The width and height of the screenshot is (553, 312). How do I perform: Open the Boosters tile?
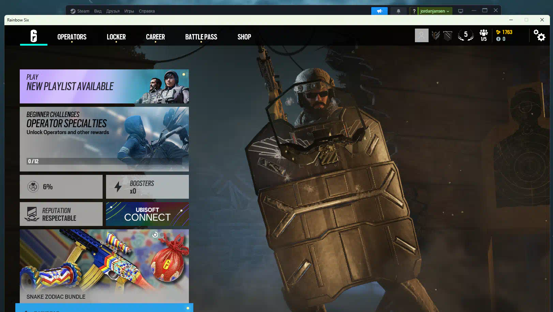(x=147, y=187)
